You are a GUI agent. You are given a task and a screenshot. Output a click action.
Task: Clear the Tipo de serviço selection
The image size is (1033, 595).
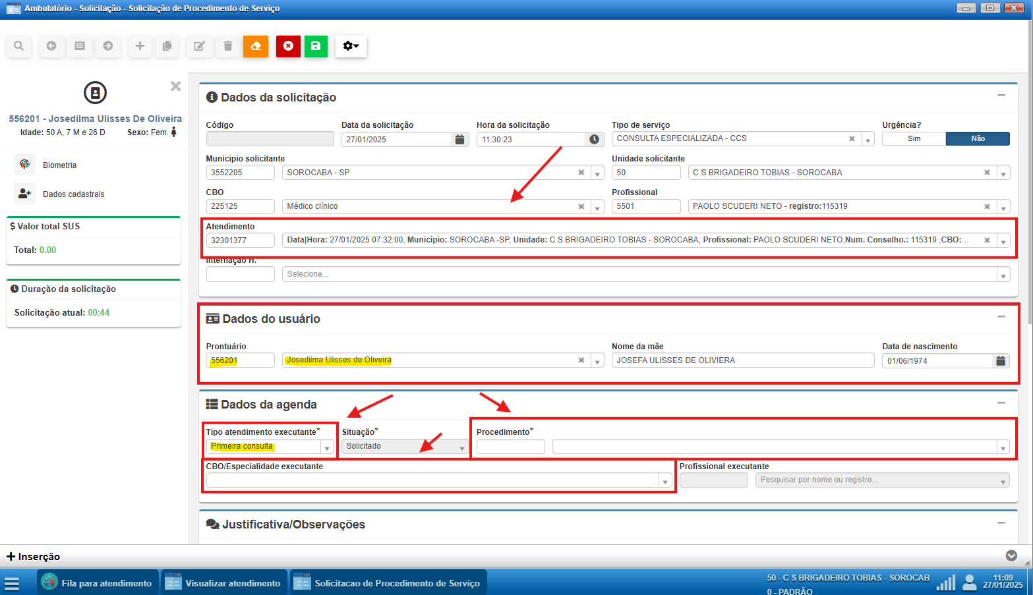click(852, 139)
